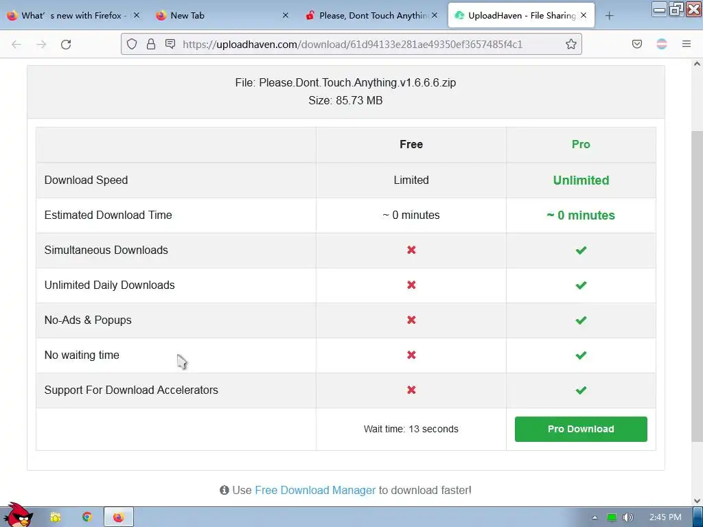Click the green Pro column header

point(581,144)
